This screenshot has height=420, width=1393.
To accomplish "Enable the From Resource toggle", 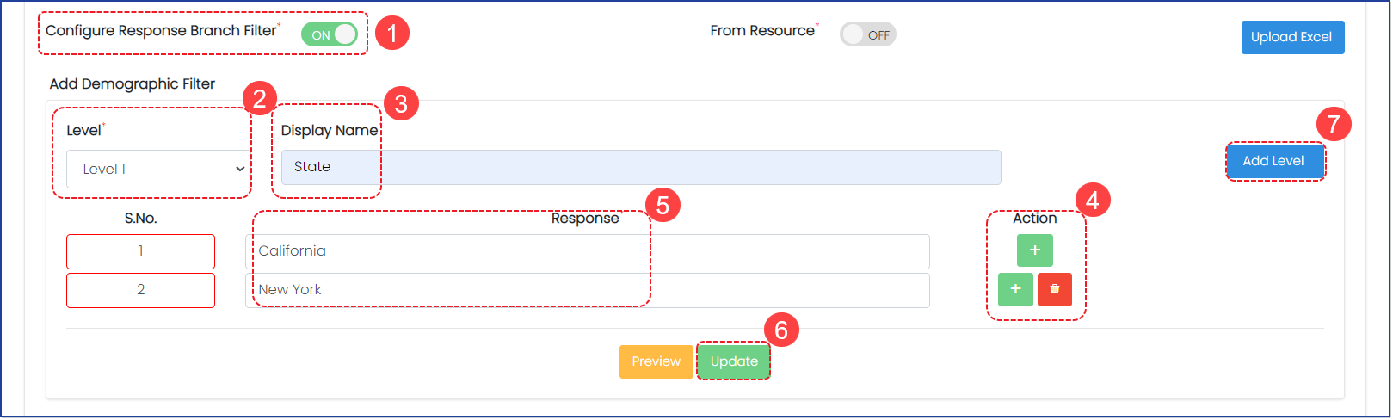I will 867,34.
